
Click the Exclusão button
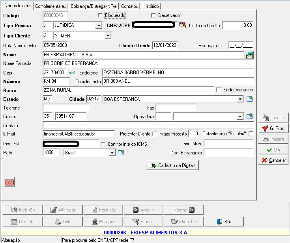(103, 210)
